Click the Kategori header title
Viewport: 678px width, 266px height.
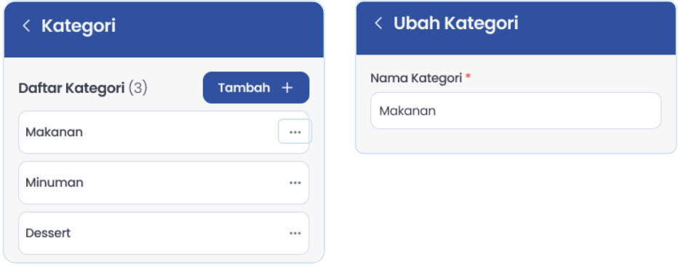click(x=79, y=26)
